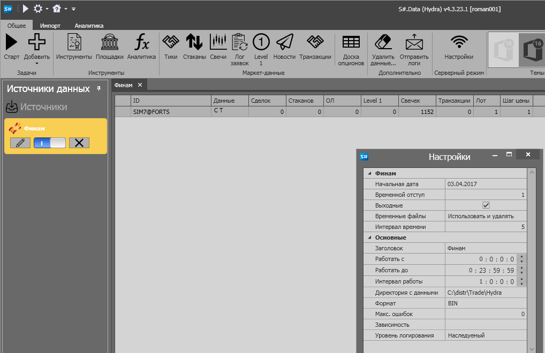Image resolution: width=545 pixels, height=353 pixels.
Task: Edit the Финам source with pencil button
Action: (20, 143)
